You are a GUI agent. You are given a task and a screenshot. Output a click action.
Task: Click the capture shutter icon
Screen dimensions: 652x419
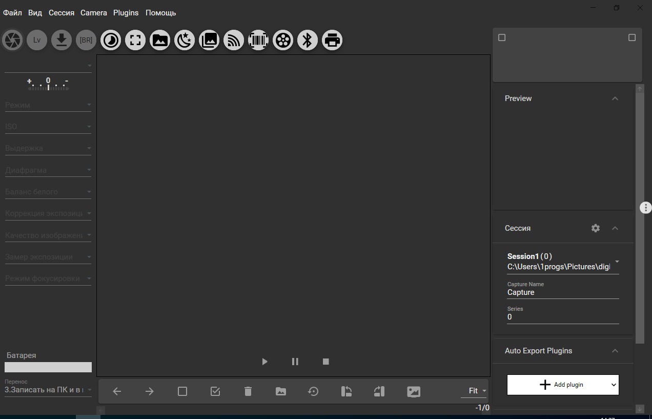(12, 40)
